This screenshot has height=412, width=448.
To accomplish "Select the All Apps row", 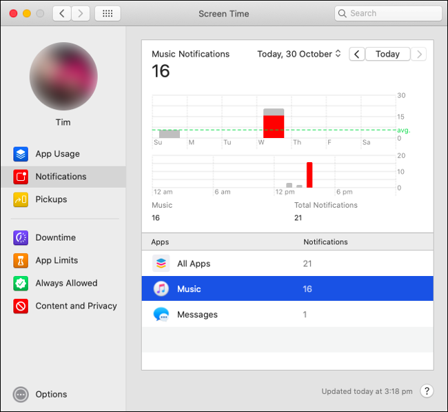I will [x=287, y=263].
